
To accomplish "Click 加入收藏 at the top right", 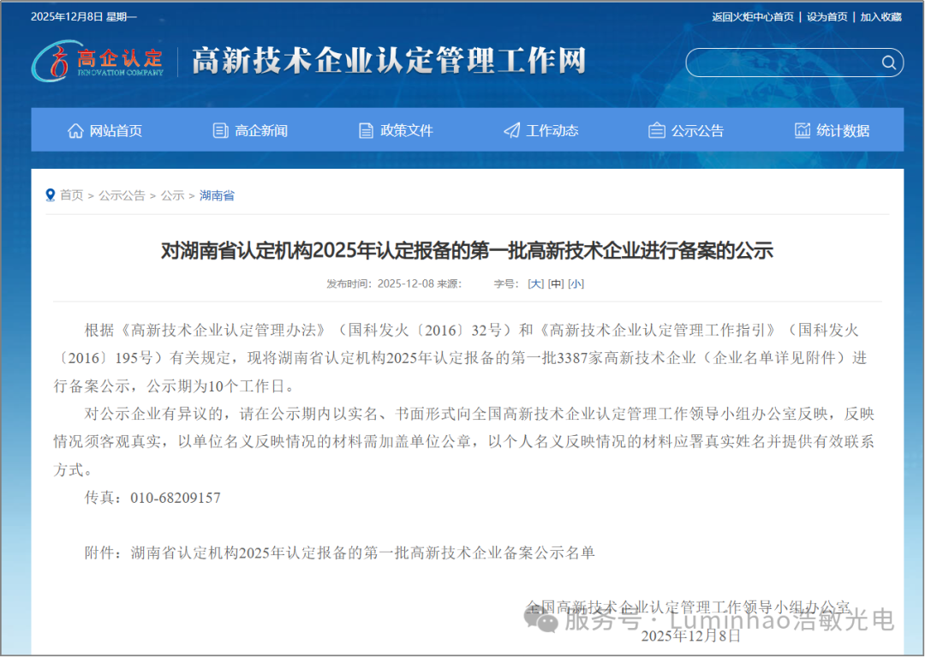I will 880,16.
